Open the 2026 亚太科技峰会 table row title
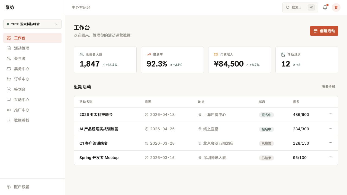 pos(96,115)
